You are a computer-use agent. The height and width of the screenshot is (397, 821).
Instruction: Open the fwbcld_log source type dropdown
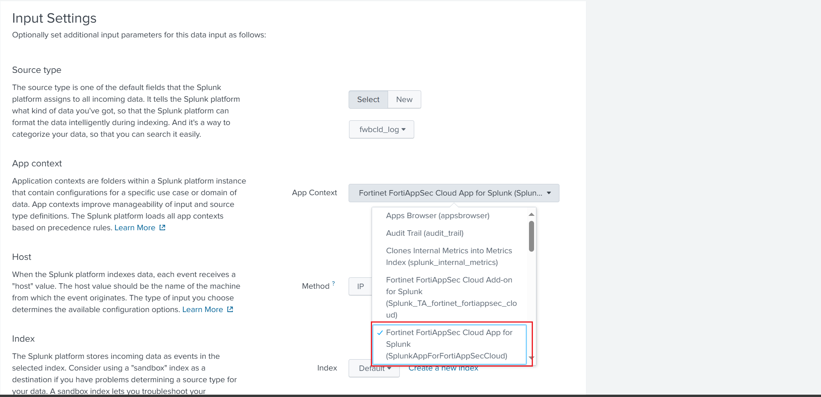point(381,129)
